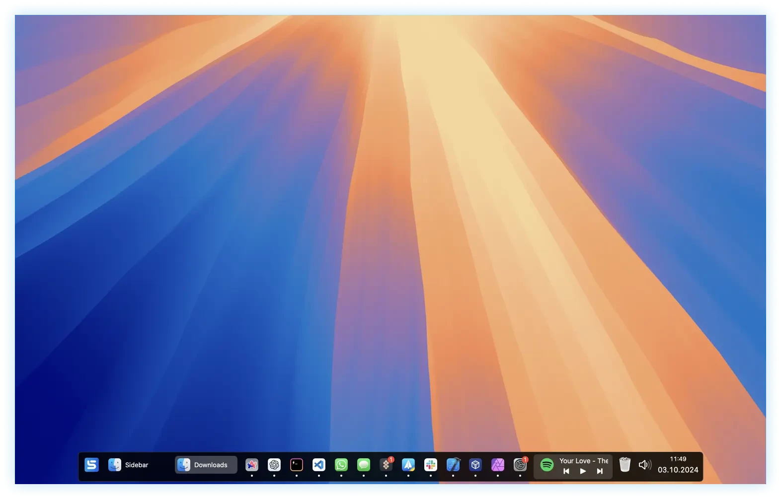
Task: Open the Messages app icon
Action: click(364, 465)
